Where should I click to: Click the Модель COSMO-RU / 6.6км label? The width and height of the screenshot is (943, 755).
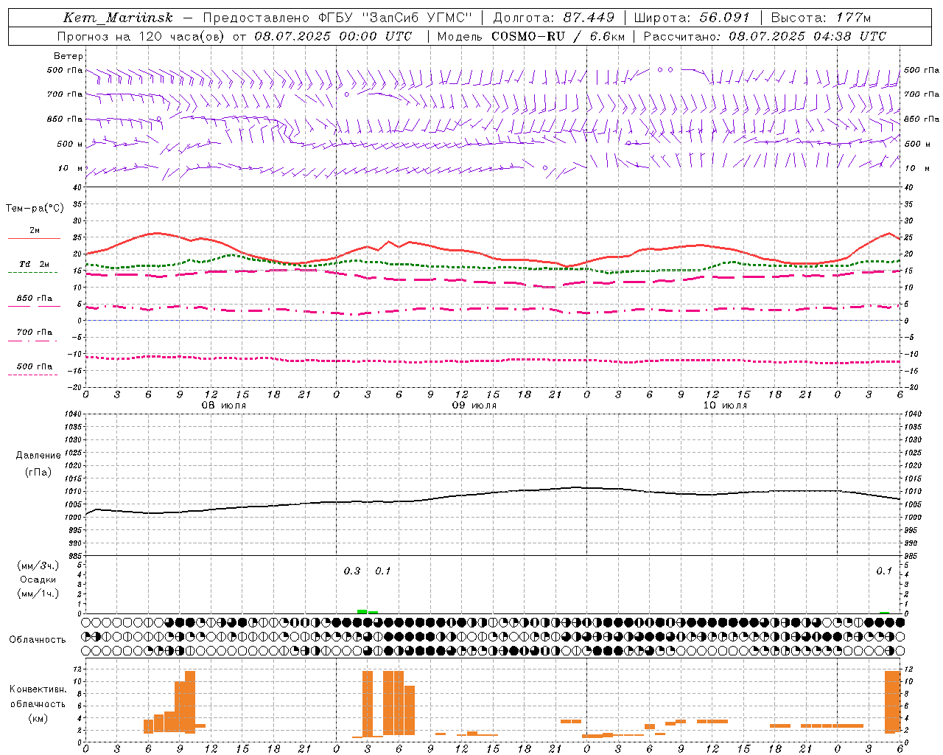coord(531,36)
